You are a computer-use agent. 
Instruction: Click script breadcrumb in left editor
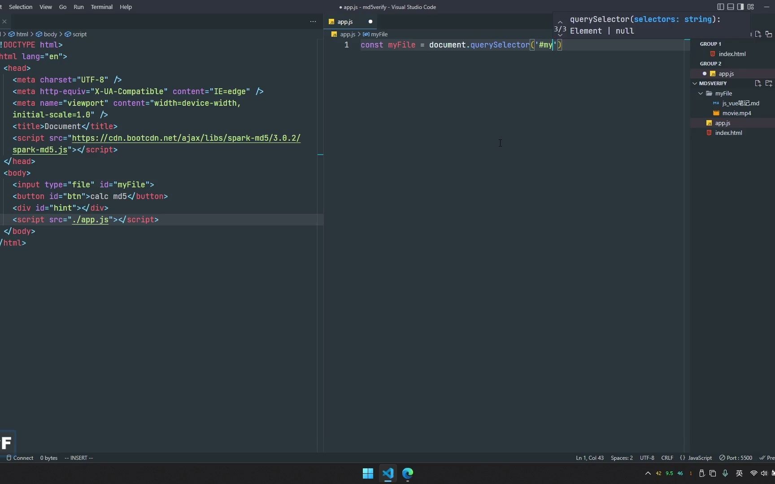click(x=76, y=34)
